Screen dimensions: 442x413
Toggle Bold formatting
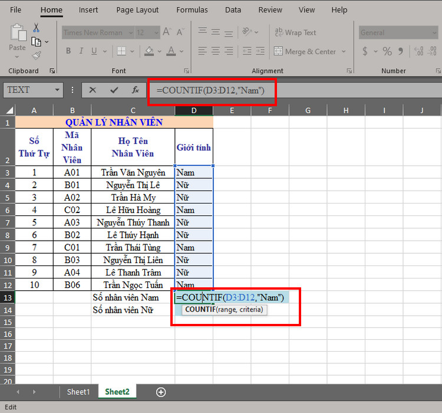click(x=68, y=51)
